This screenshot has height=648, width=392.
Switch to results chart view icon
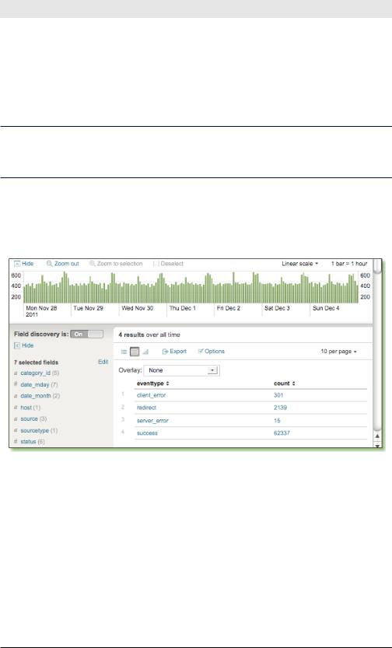(x=145, y=352)
